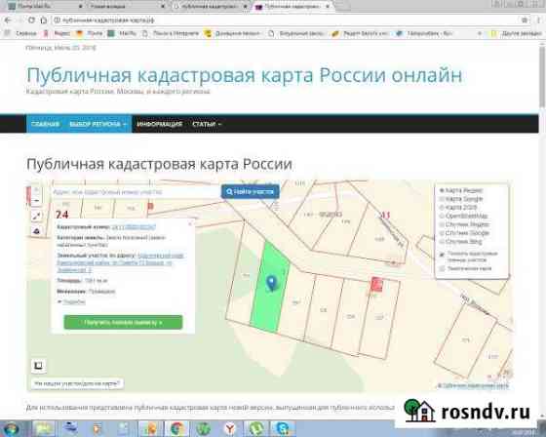This screenshot has width=546, height=437.
Task: Open Chrome menu three-dots icon
Action: tap(538, 20)
